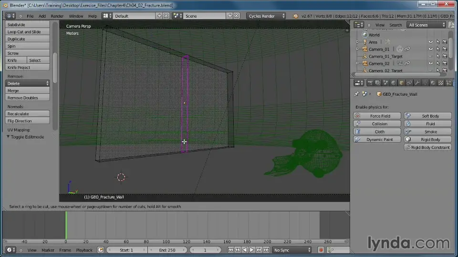
Task: Click the Subdivide button
Action: click(28, 24)
